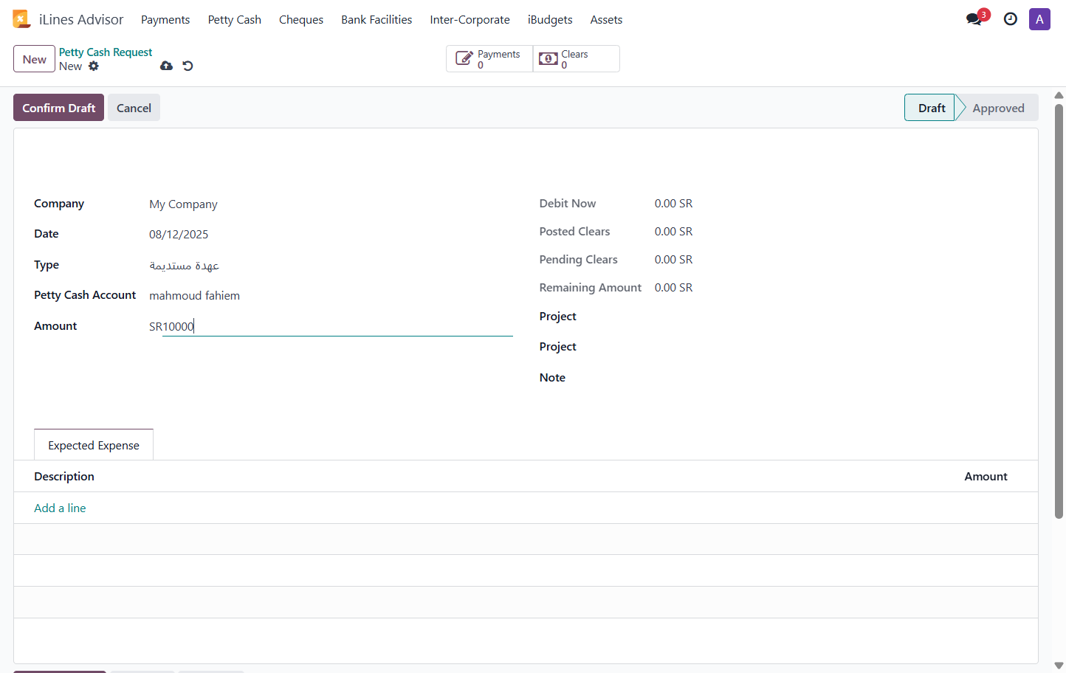The height and width of the screenshot is (673, 1066).
Task: Click the Confirm Draft button
Action: (58, 108)
